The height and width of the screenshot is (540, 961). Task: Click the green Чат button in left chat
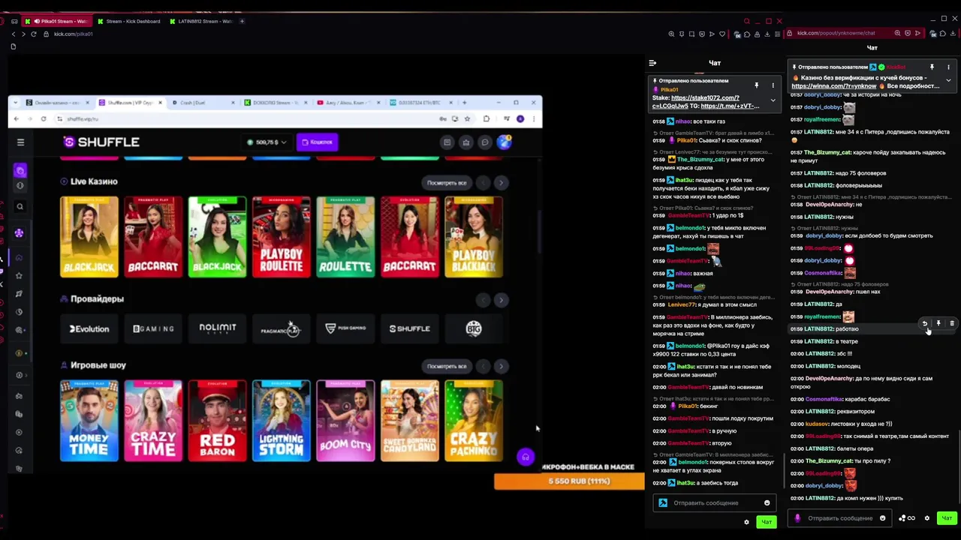766,522
